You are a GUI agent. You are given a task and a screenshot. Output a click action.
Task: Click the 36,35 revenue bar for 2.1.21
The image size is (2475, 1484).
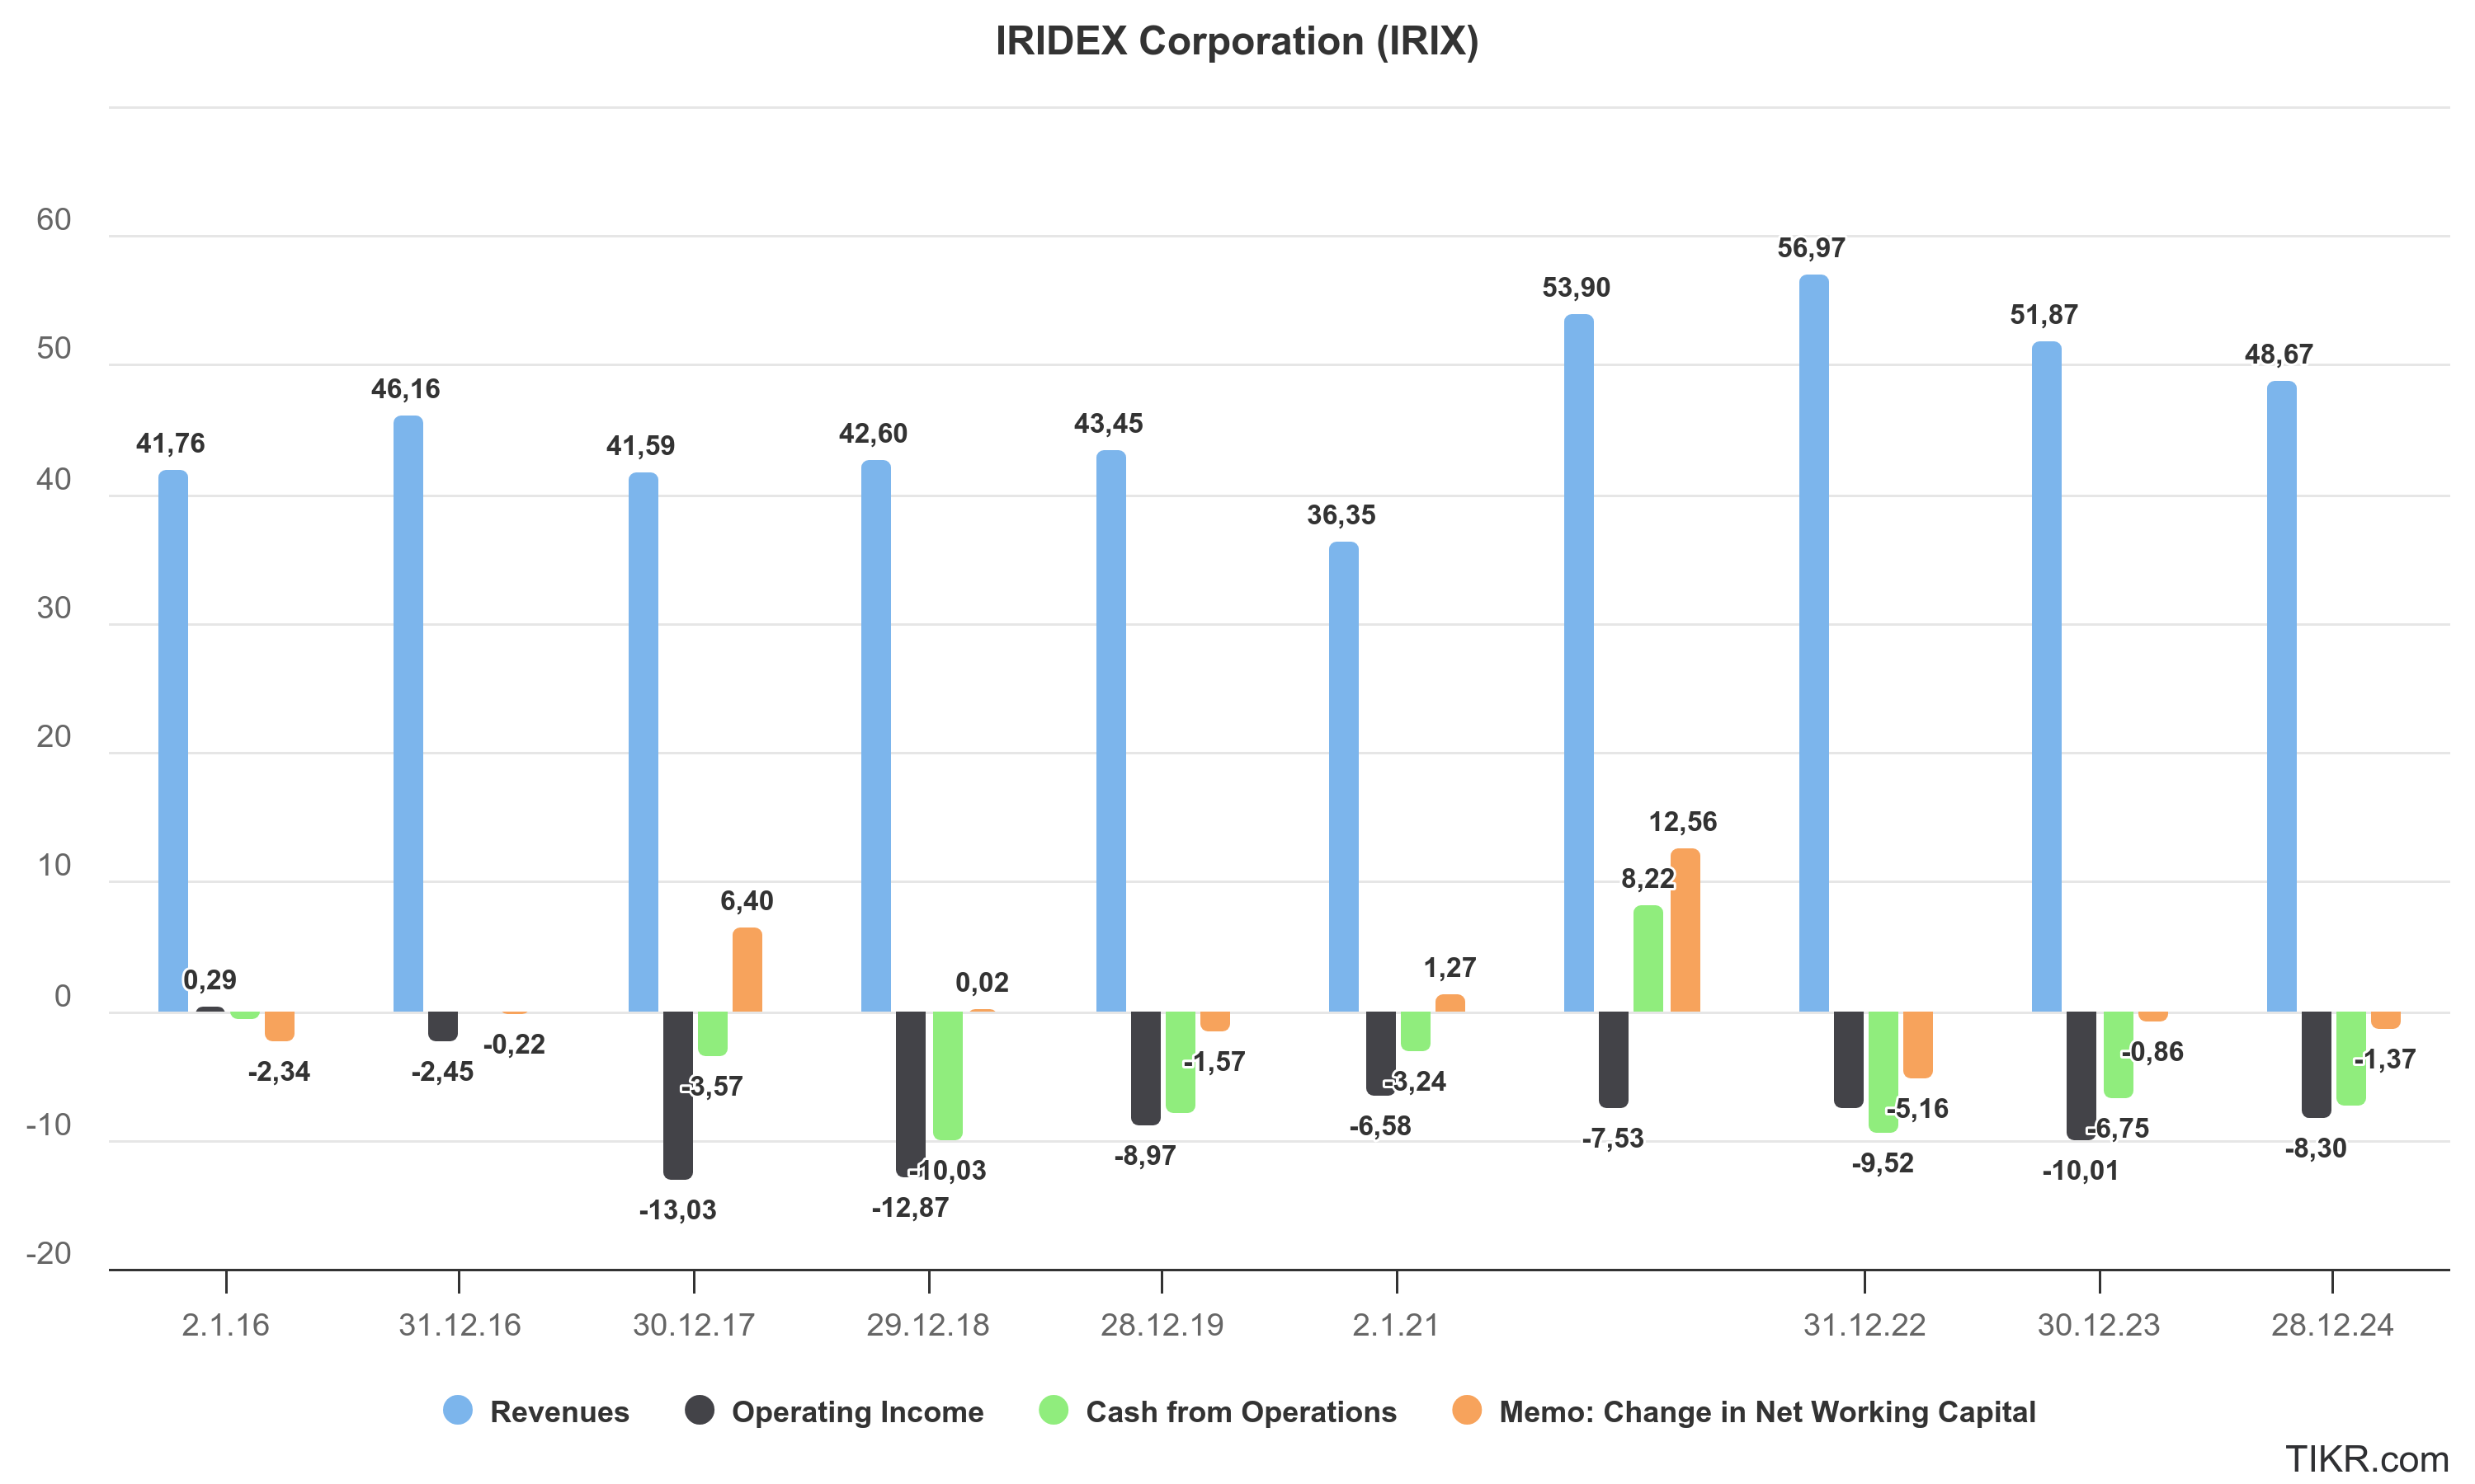[1344, 775]
